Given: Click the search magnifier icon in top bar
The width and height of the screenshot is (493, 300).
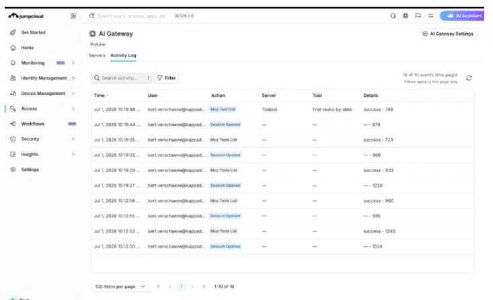Looking at the screenshot, I should click(92, 15).
